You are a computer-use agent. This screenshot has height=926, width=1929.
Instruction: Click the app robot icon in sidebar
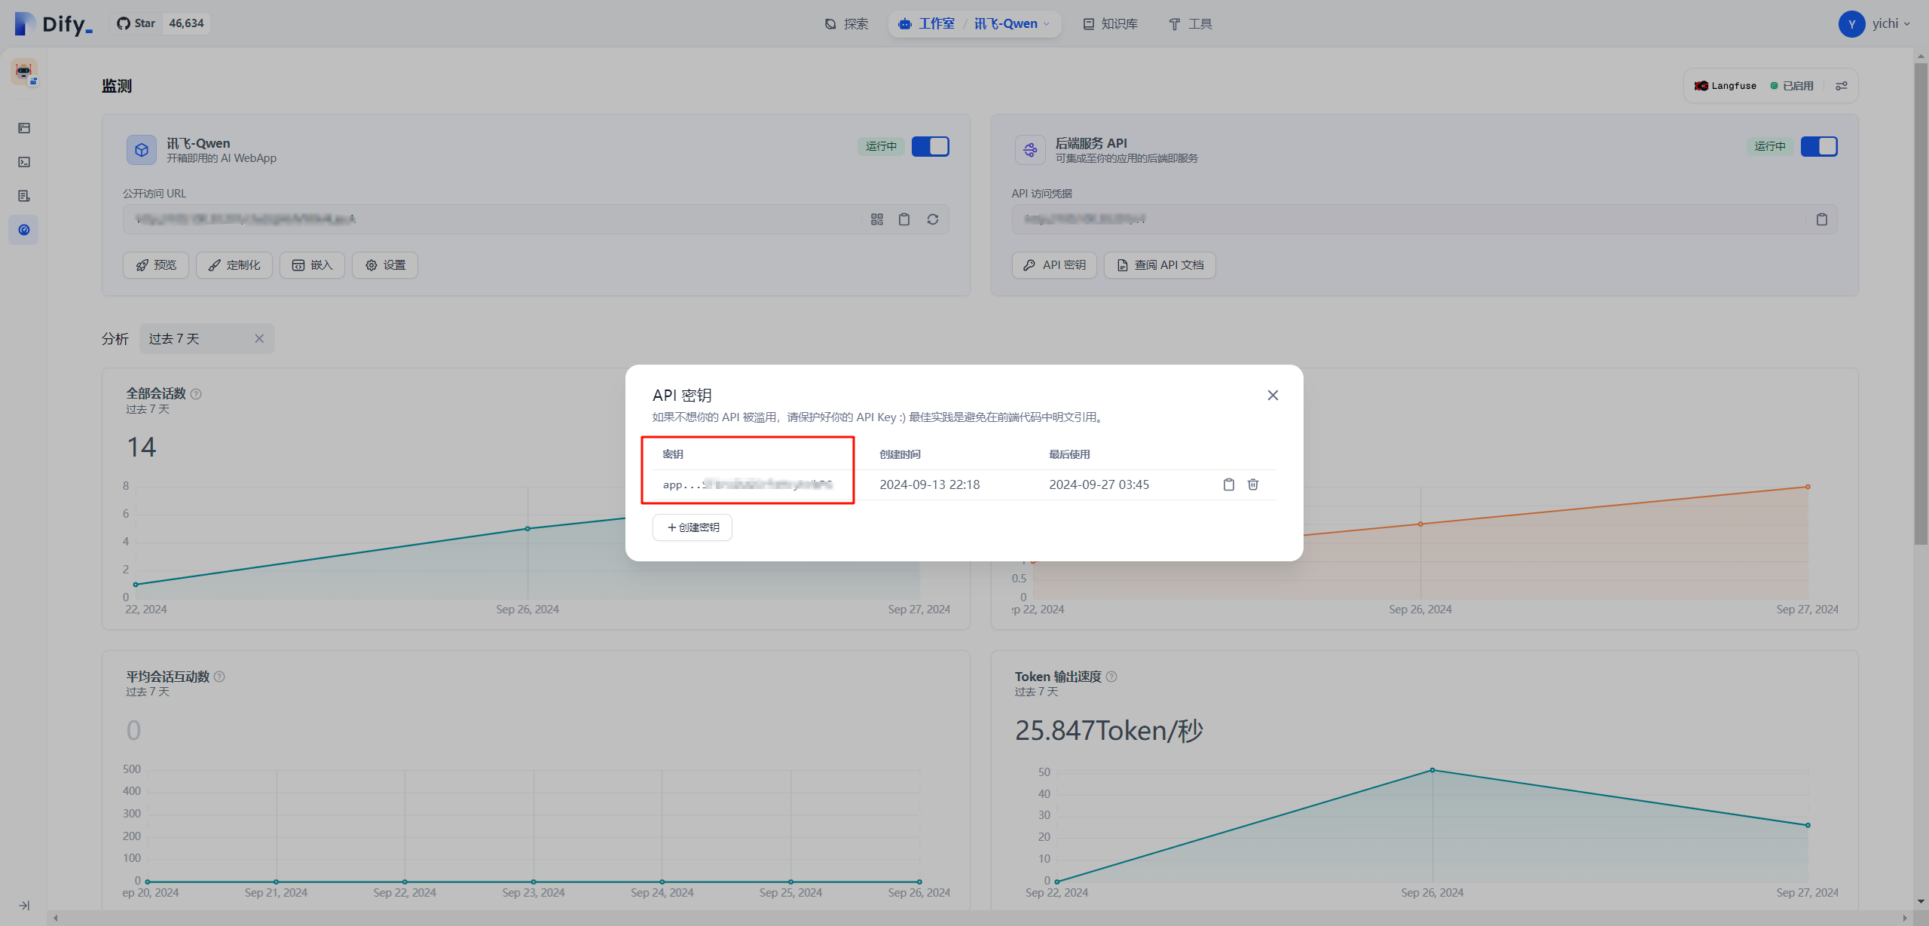(x=24, y=72)
